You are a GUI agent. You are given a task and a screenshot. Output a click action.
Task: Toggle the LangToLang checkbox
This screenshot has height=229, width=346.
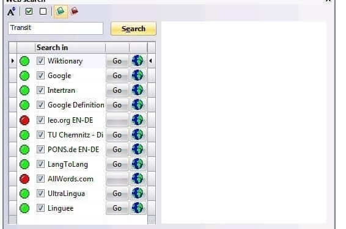40,164
